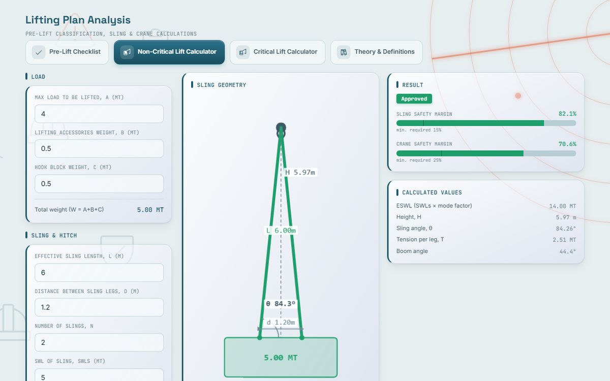Click the Sling Safety Margin progress bar
The width and height of the screenshot is (610, 381).
click(486, 123)
